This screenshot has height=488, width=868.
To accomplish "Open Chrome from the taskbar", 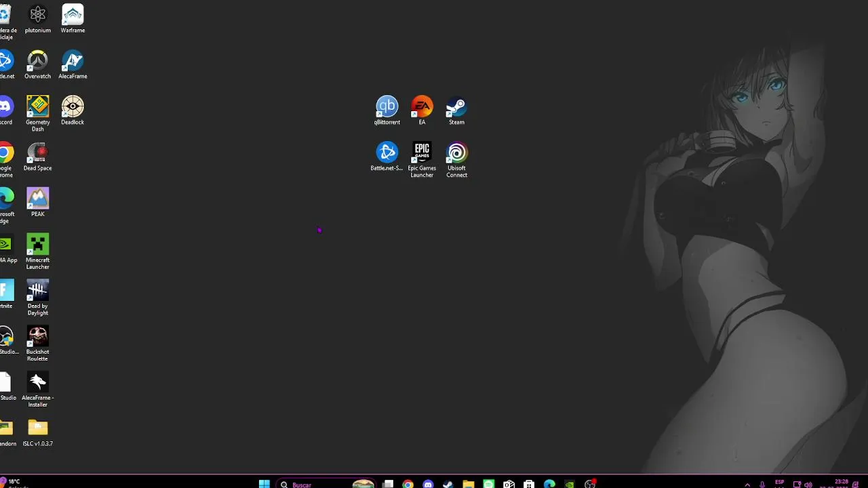I will 408,484.
